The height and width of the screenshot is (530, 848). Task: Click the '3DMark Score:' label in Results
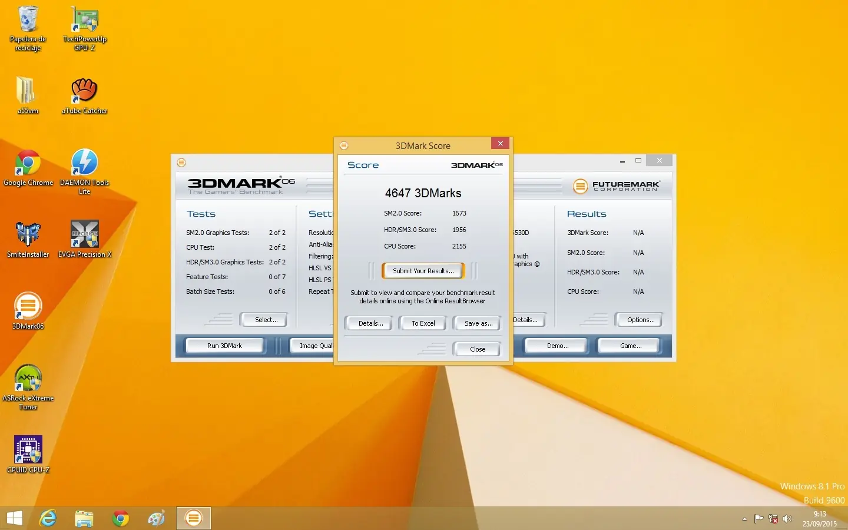588,233
